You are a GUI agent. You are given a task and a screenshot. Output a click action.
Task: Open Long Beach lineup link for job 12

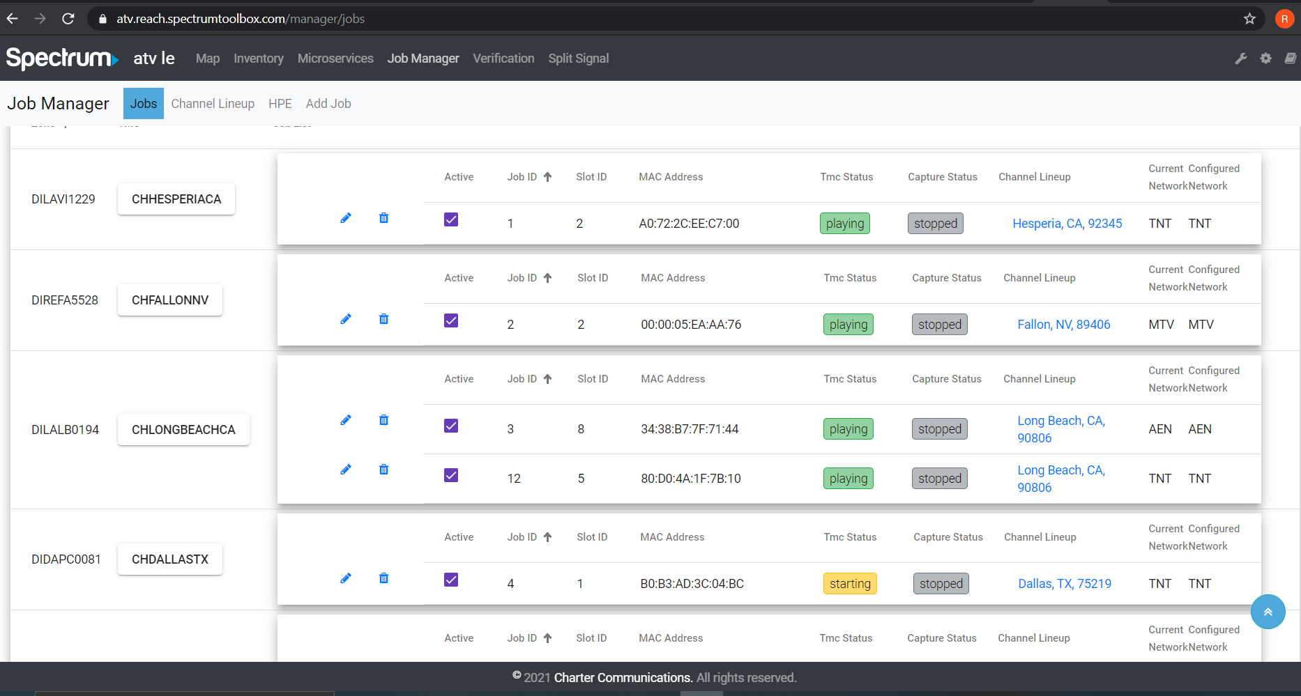tap(1061, 479)
